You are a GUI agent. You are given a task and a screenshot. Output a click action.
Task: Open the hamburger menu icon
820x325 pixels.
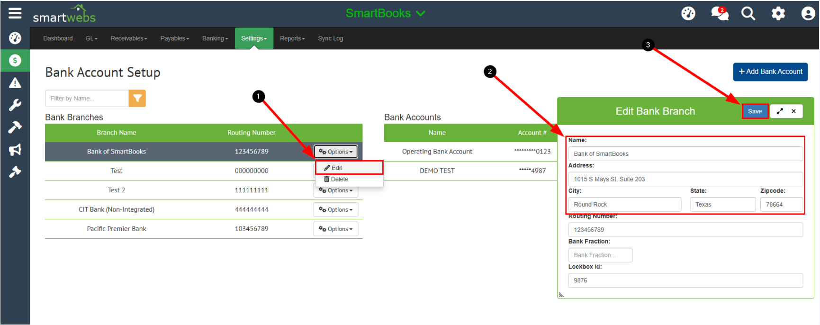15,13
